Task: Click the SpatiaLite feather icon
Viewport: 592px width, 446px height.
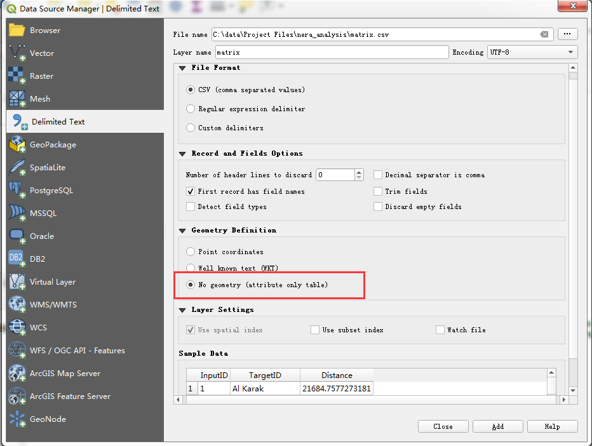Action: pyautogui.click(x=17, y=167)
